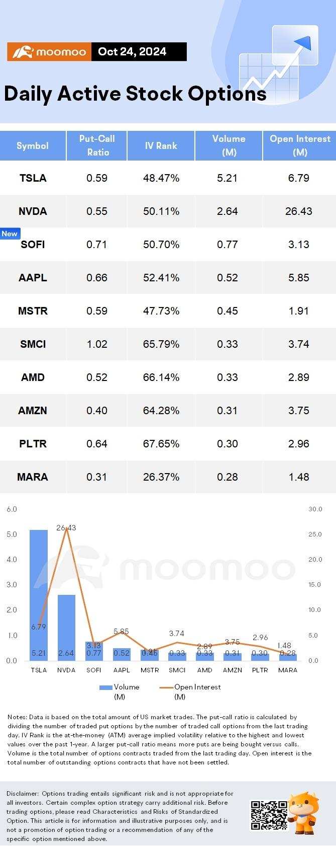Select the Symbol column header
The image size is (336, 846).
click(33, 146)
